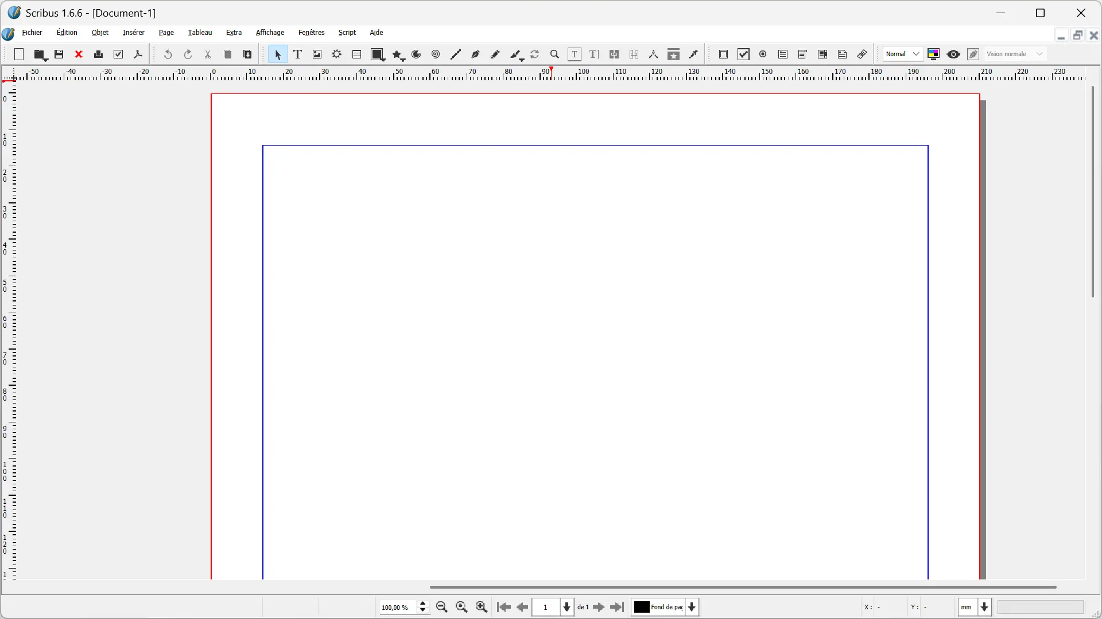Toggle color management icon
Viewport: 1102px width, 619px height.
(934, 54)
